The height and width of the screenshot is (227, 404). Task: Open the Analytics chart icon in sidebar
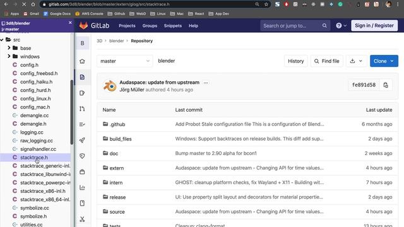tap(82, 187)
